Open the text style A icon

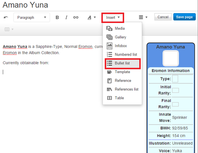point(89,18)
